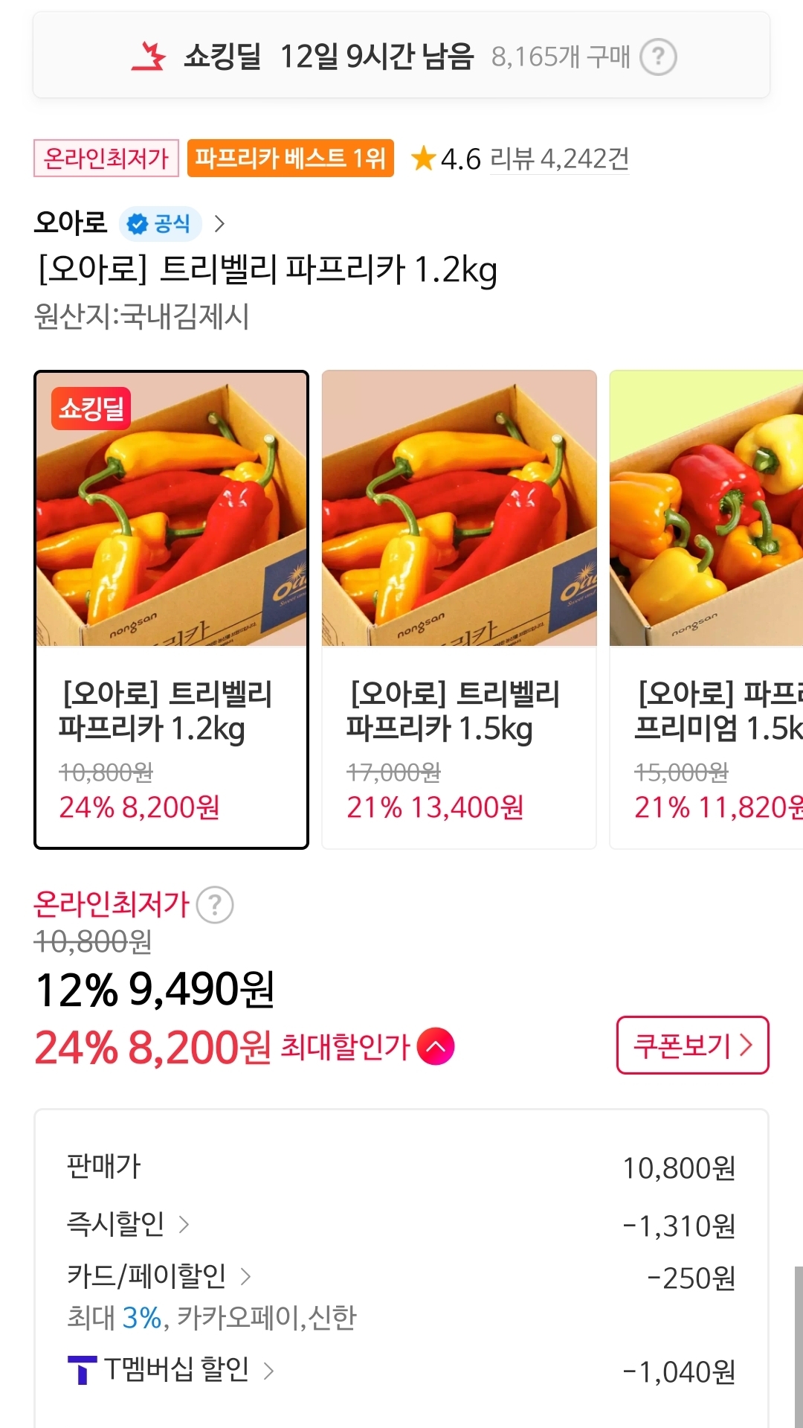Expand T멤버십 할인 details chevron

tap(268, 1370)
